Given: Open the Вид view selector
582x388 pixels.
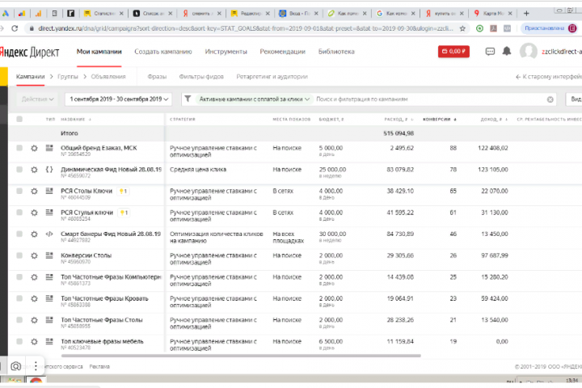Looking at the screenshot, I should point(574,99).
